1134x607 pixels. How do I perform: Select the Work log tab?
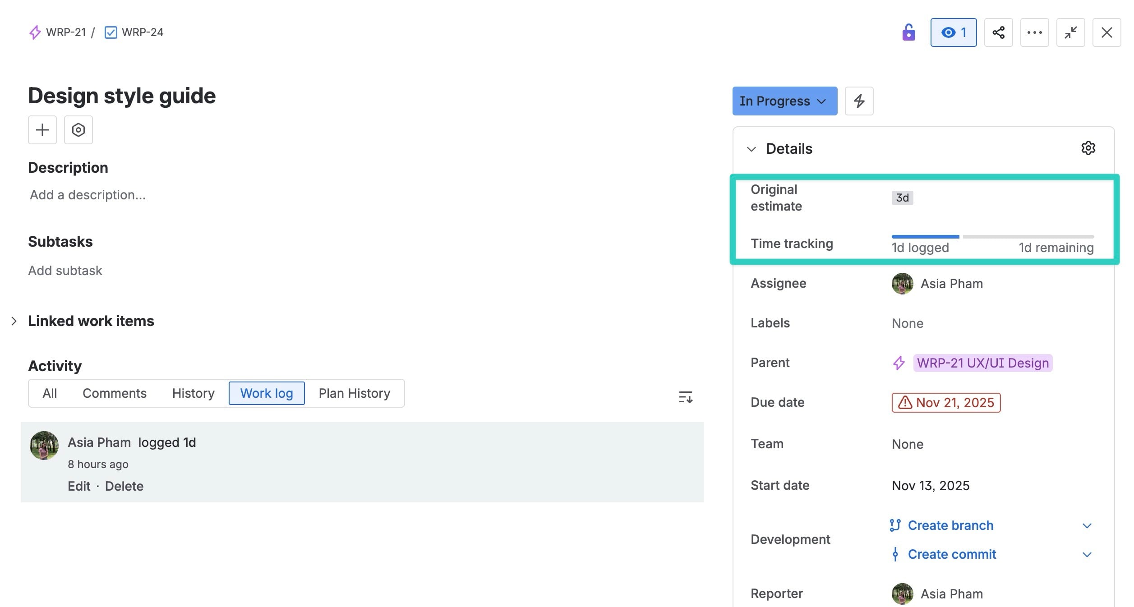click(267, 393)
